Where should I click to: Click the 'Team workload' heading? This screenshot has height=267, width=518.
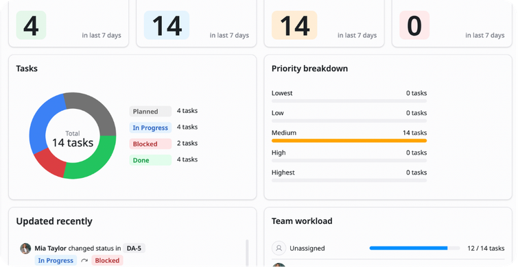(x=302, y=221)
